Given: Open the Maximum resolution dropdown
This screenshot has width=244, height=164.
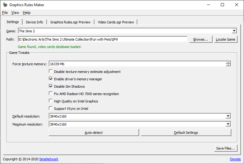Looking at the screenshot, I should tap(228, 124).
